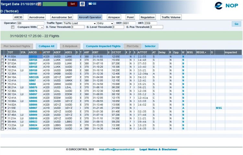Screen dimensions: 243x155
Task: Click Plot Selected Flights button
Action: 17,46
